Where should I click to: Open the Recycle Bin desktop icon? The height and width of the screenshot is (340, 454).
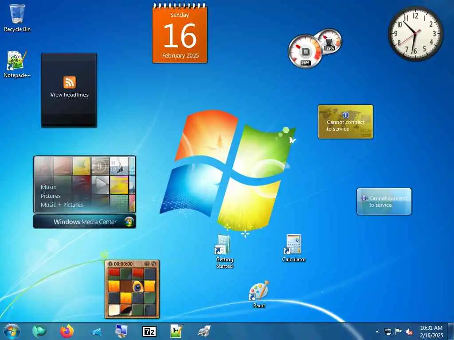tap(17, 18)
